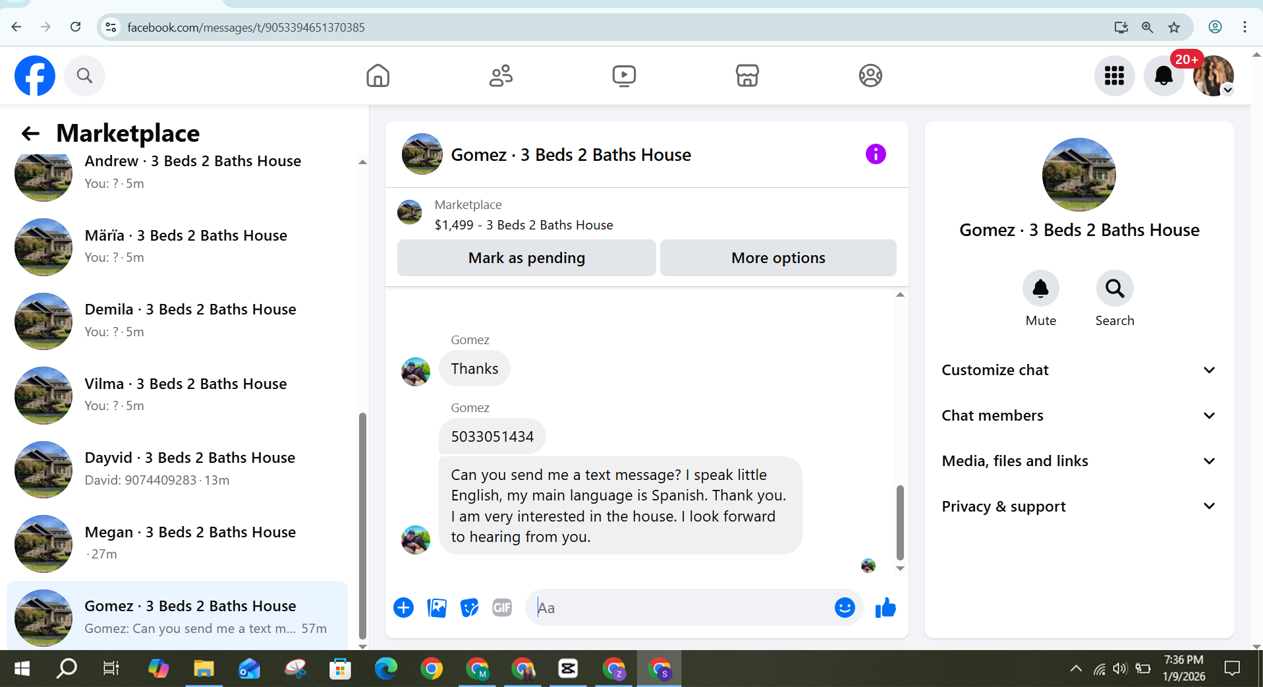1263x687 pixels.
Task: Open Friends icon in top navigation
Action: 501,76
